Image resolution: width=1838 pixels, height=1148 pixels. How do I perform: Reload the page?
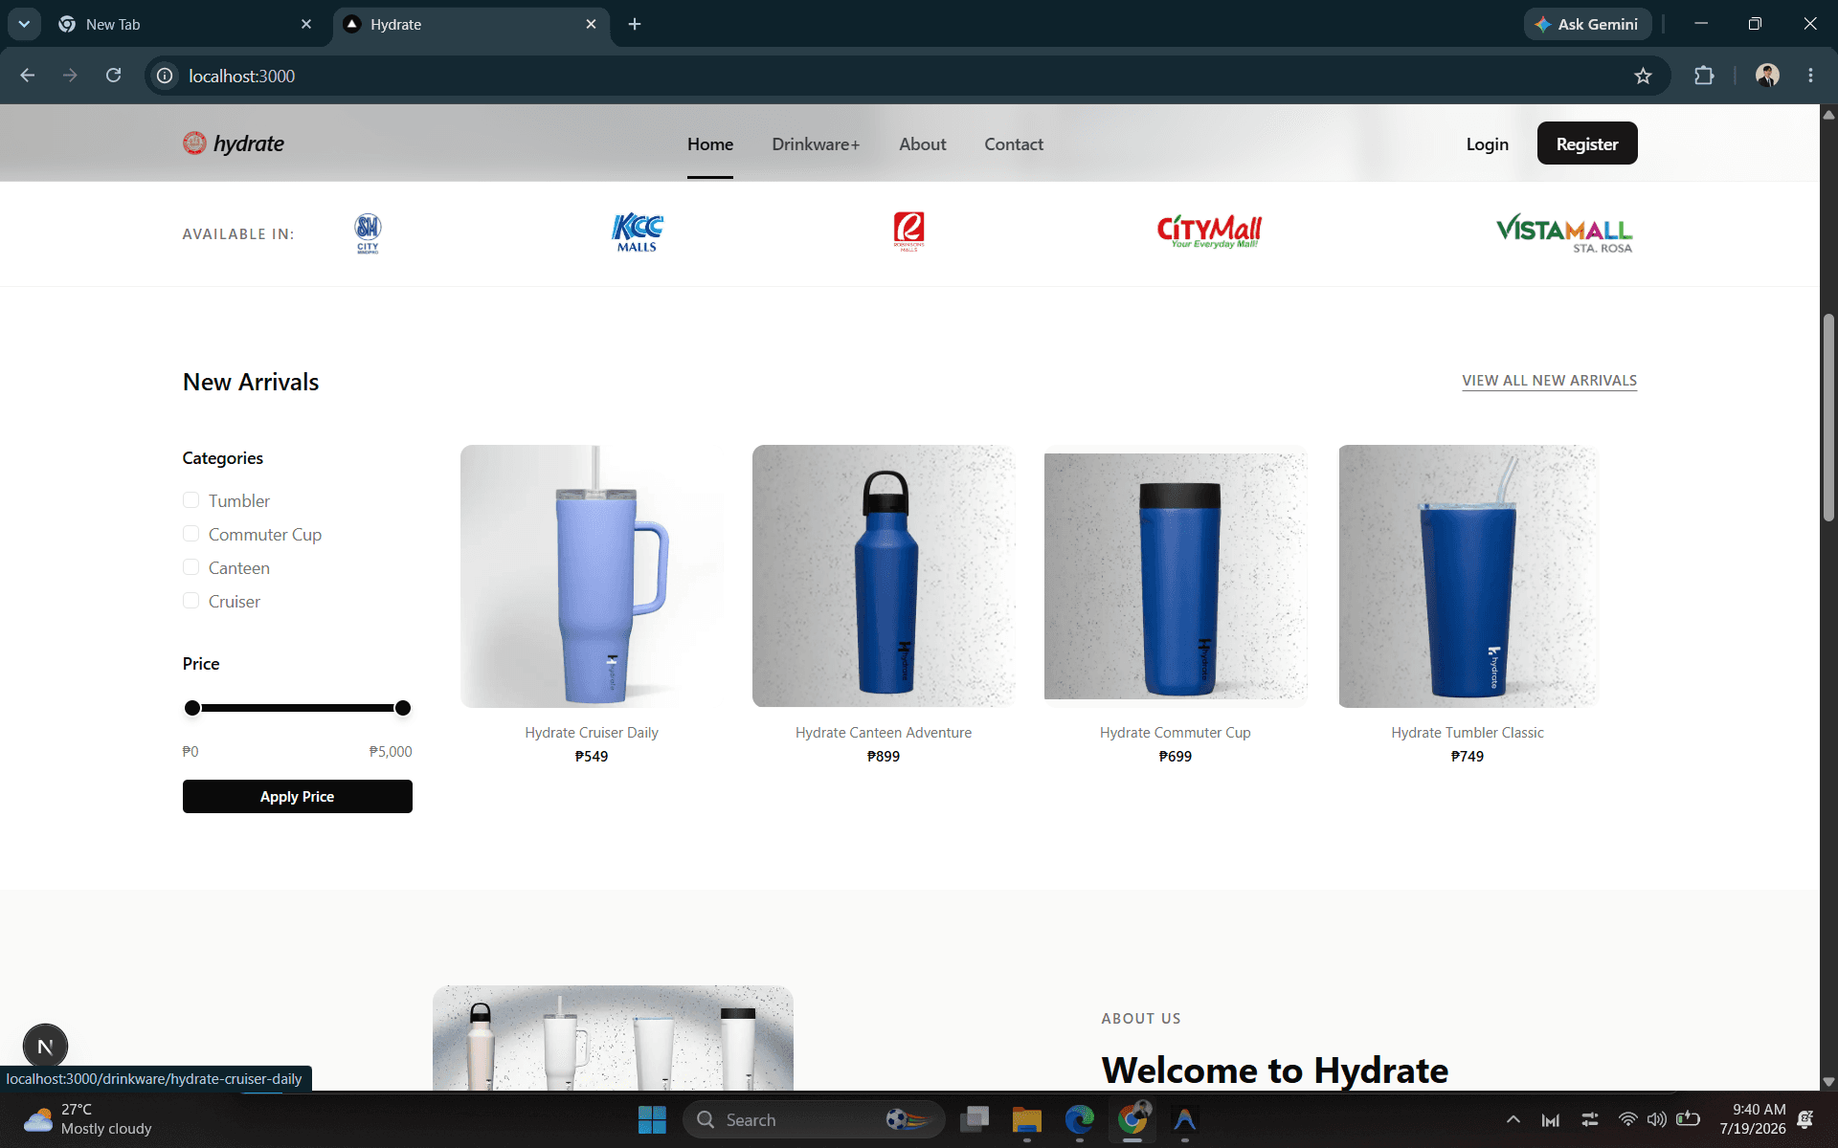pos(113,76)
